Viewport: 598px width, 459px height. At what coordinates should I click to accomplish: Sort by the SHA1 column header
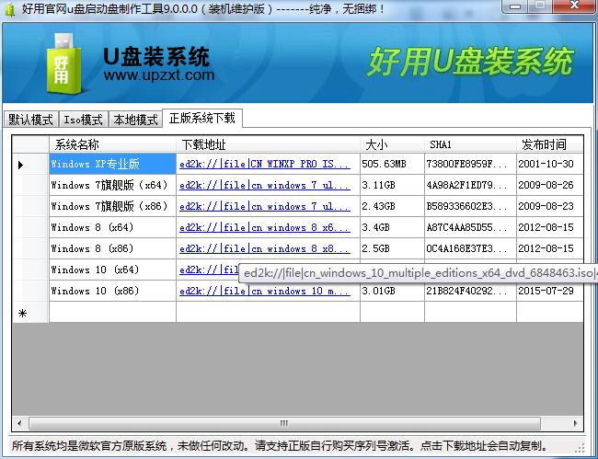pyautogui.click(x=470, y=144)
